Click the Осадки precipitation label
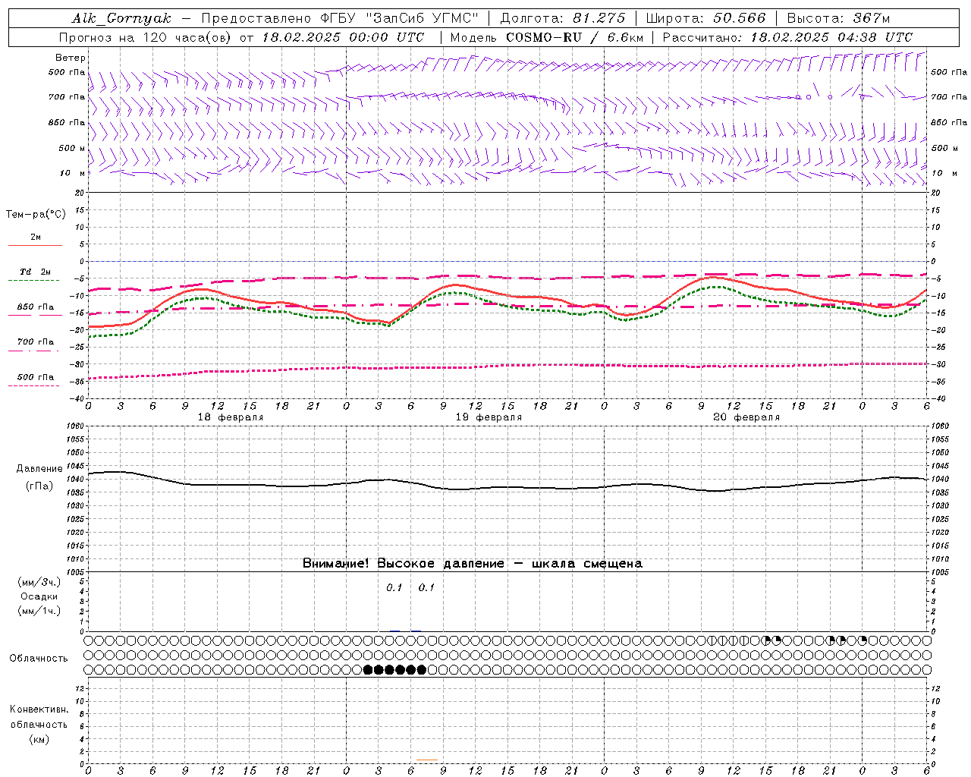This screenshot has width=971, height=777. tap(39, 596)
